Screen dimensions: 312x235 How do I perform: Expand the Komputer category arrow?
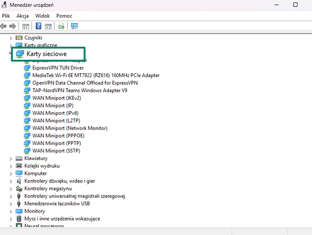coord(11,174)
